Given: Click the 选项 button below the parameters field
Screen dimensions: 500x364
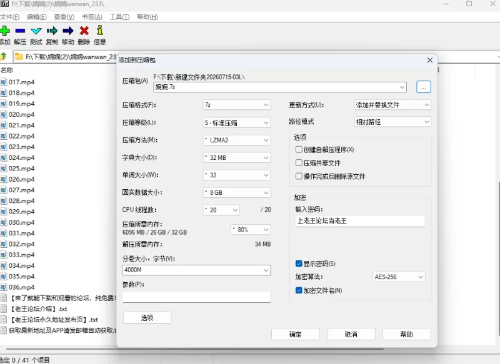Looking at the screenshot, I should coord(147,318).
